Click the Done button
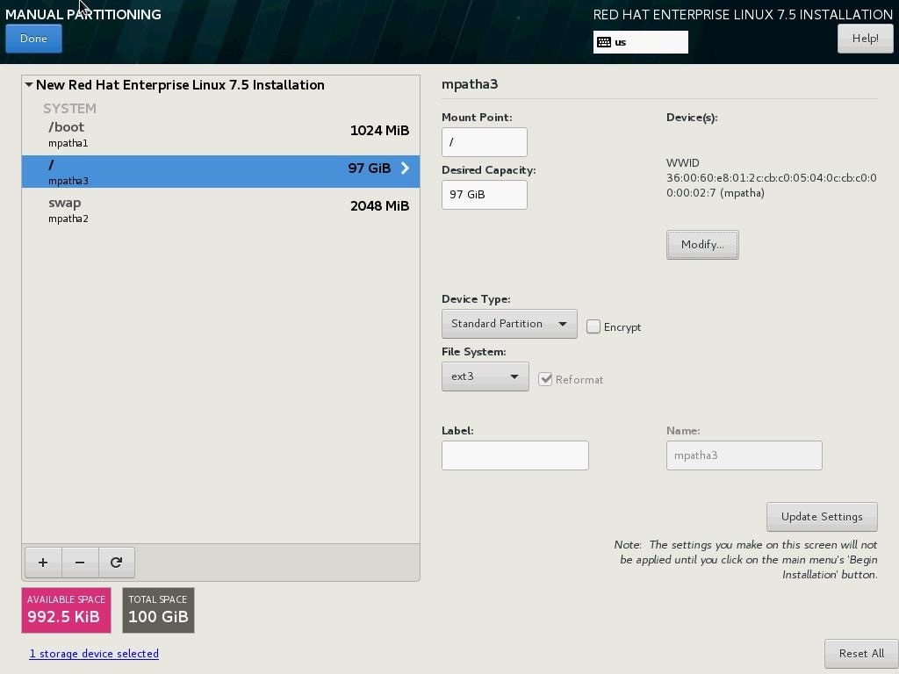Image resolution: width=899 pixels, height=674 pixels. pos(34,39)
